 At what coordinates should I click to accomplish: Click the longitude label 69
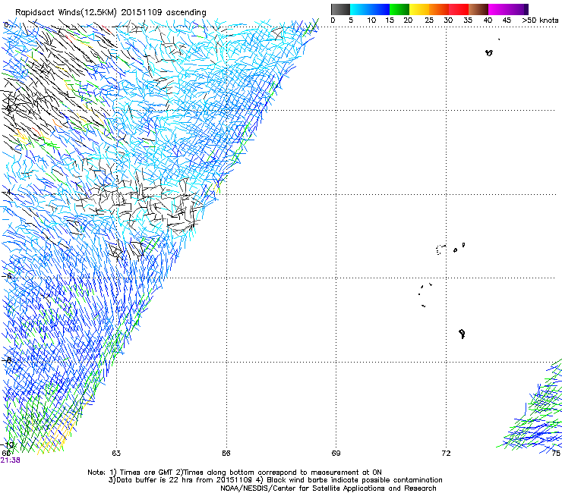336,454
